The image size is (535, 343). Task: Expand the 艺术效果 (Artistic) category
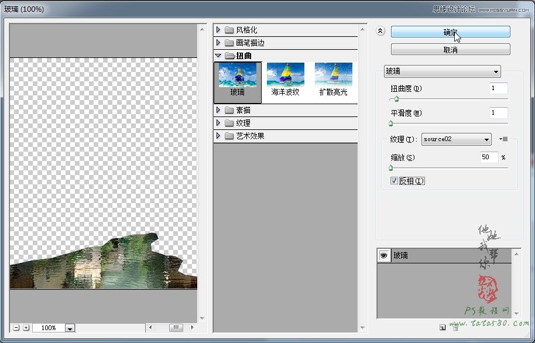point(220,136)
